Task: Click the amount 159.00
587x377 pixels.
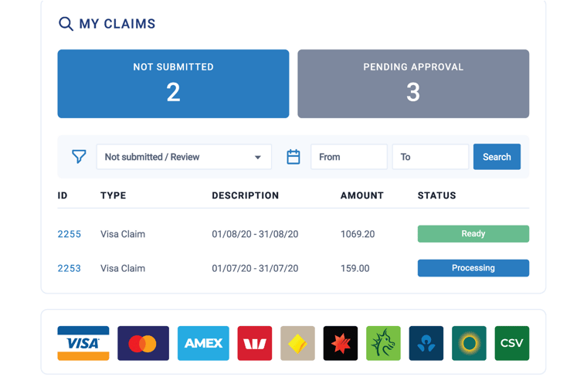Action: click(x=355, y=268)
